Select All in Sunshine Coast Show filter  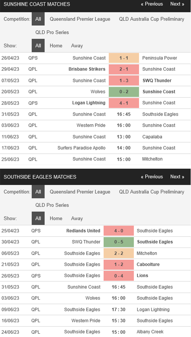(38, 46)
